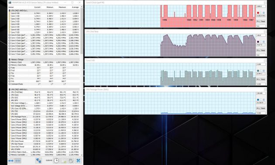This screenshot has width=275, height=165.
Task: Close sensors with the blue X icon
Action: (79, 161)
